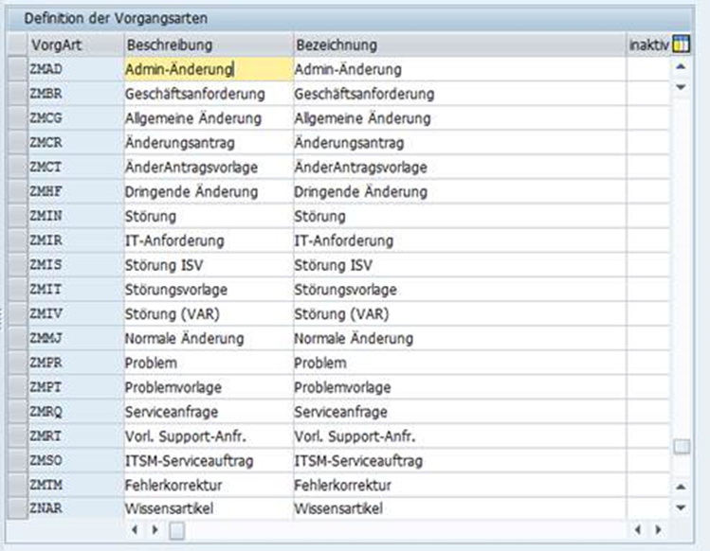Select row ZMIN using its row selector
This screenshot has width=710, height=551.
[x=16, y=217]
